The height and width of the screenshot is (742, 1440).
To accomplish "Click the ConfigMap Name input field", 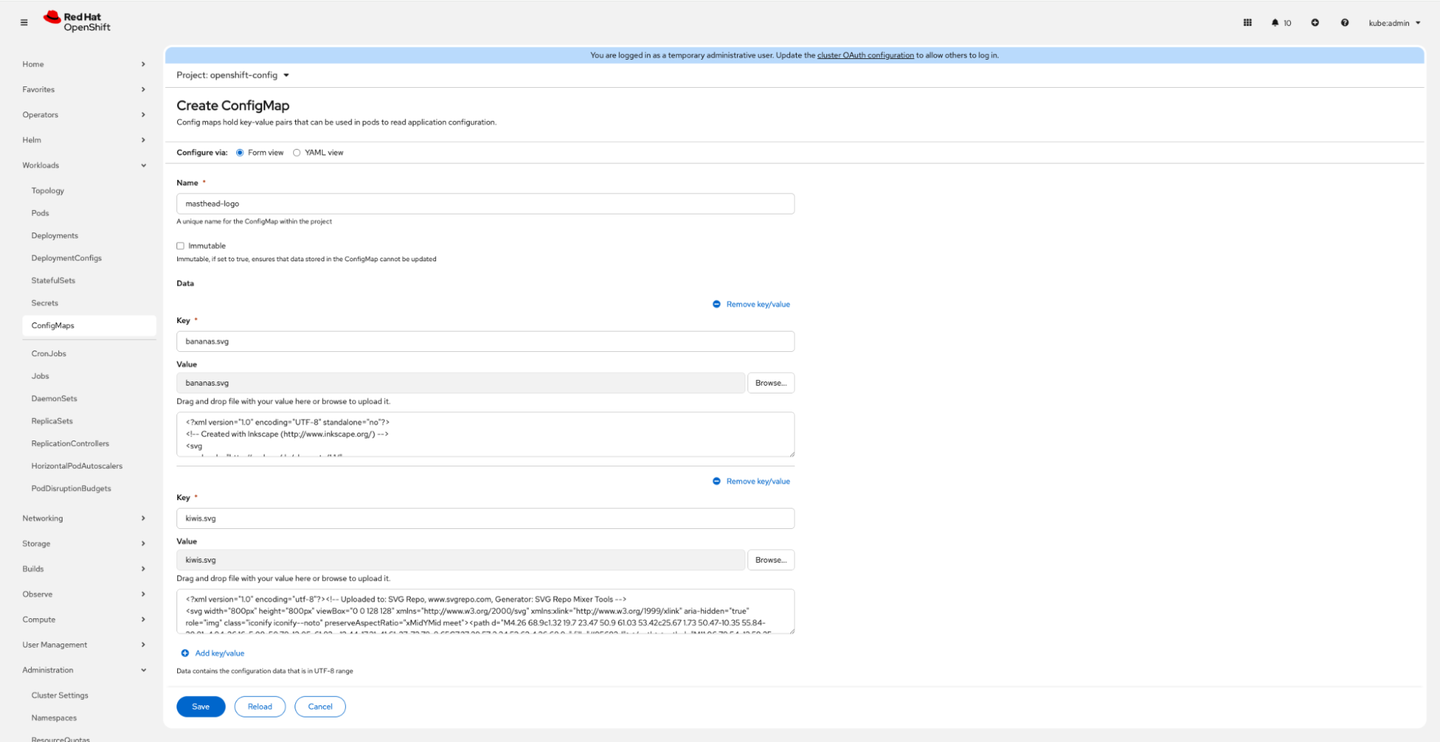I will (x=485, y=204).
